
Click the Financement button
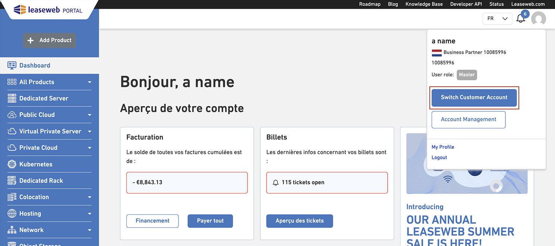[152, 221]
